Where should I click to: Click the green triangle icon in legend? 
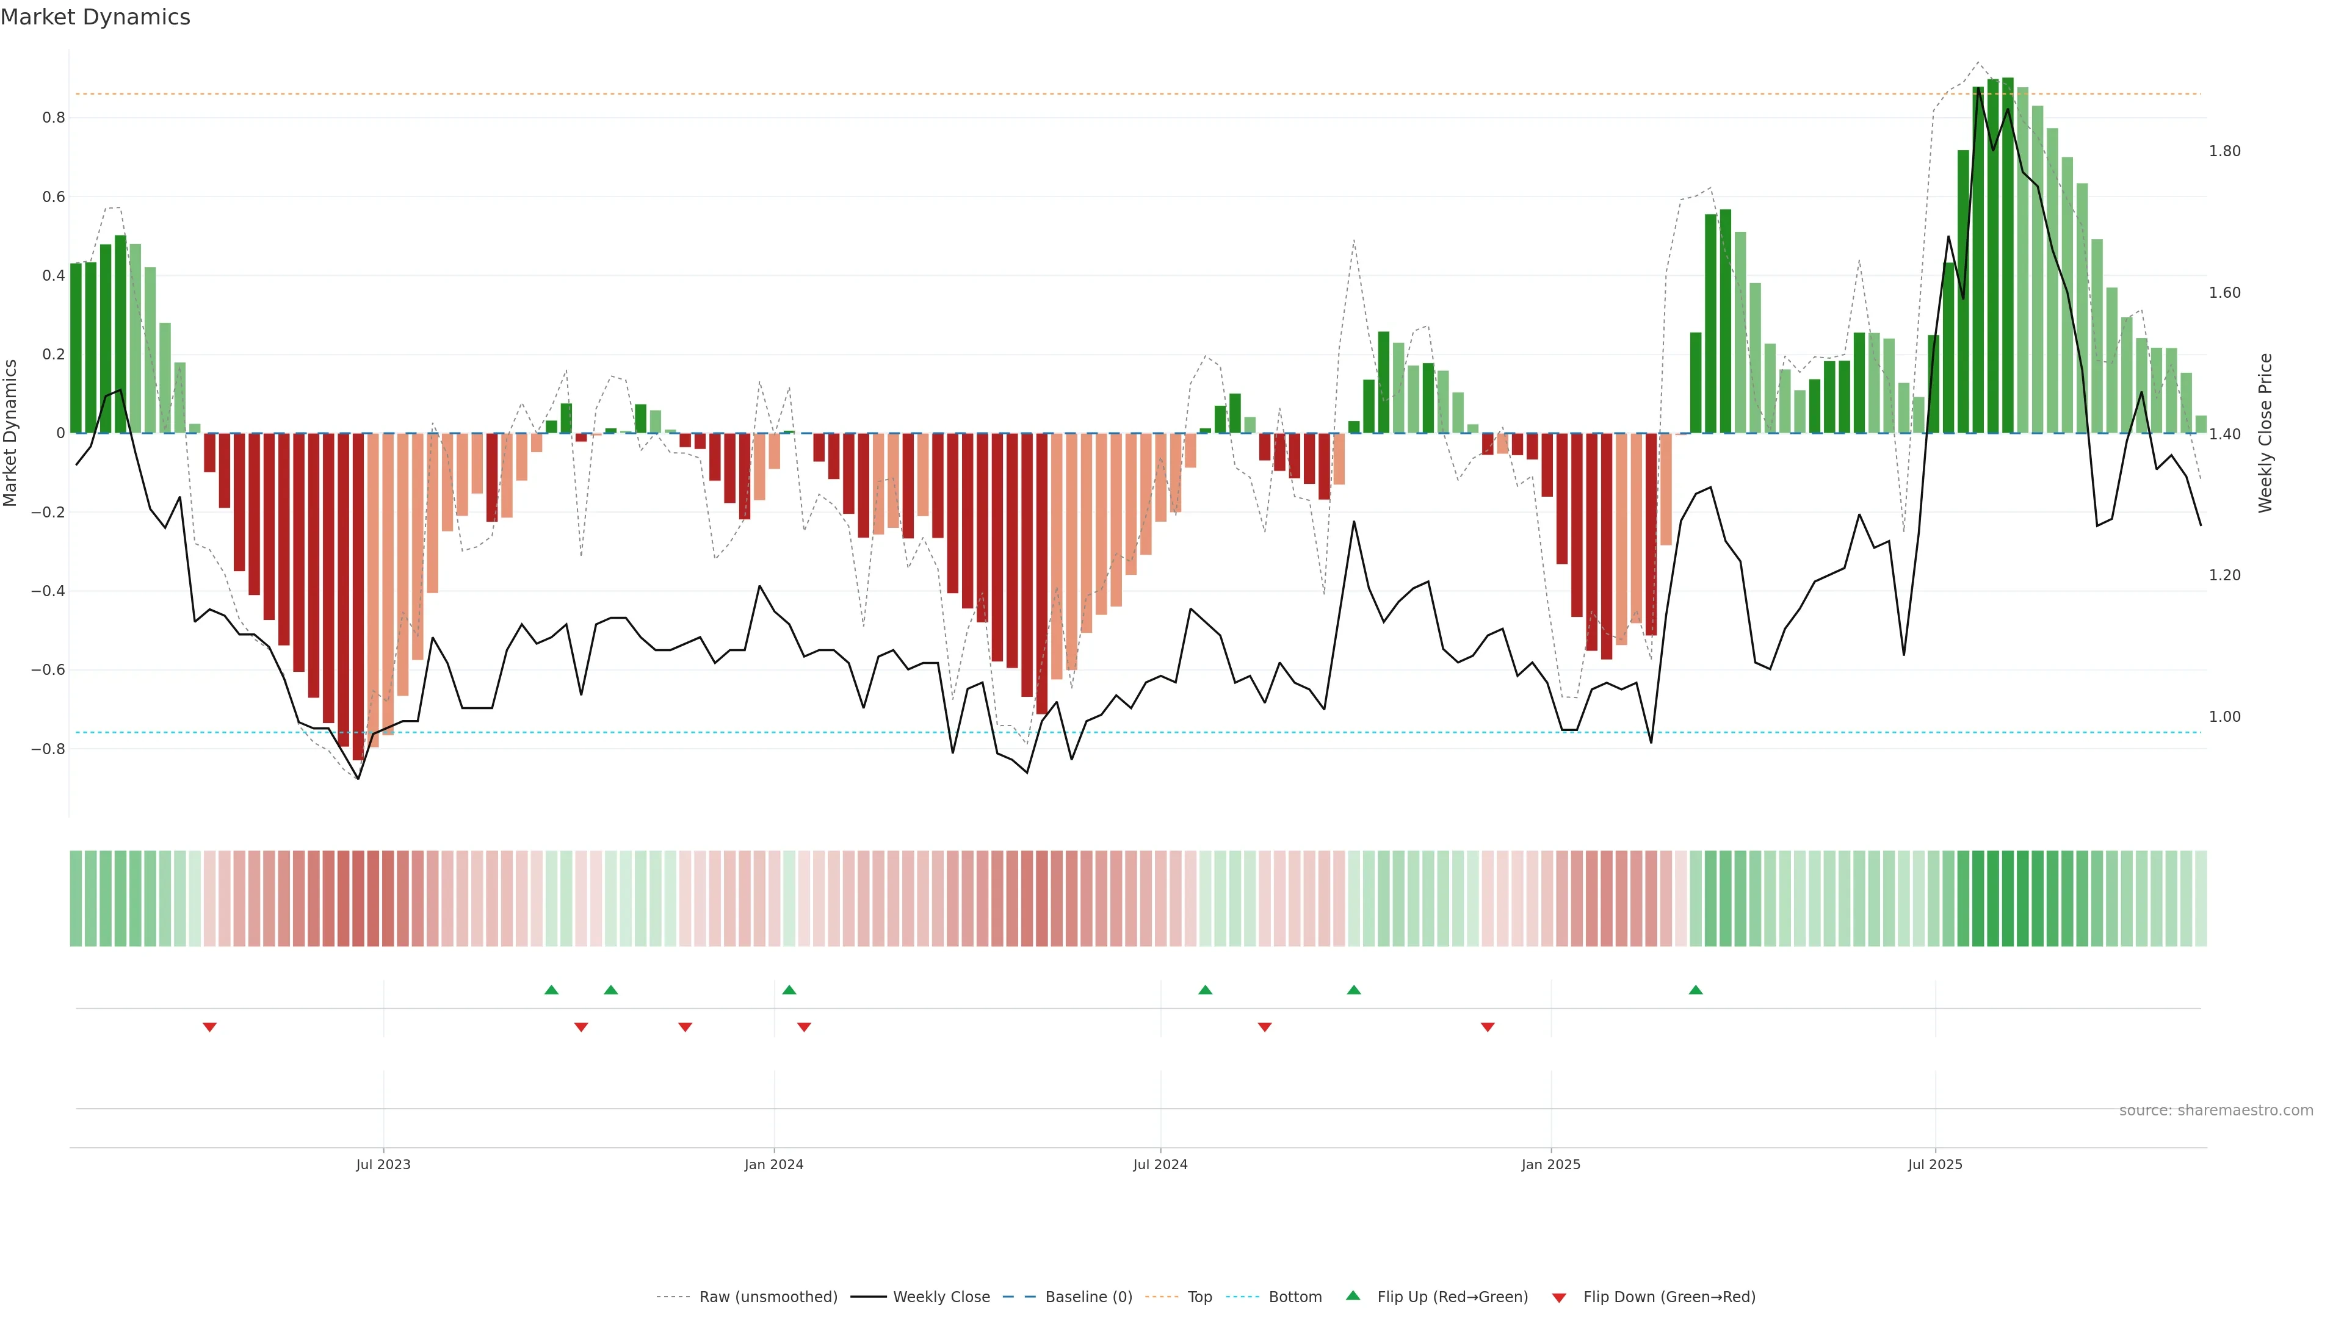(x=1353, y=1295)
